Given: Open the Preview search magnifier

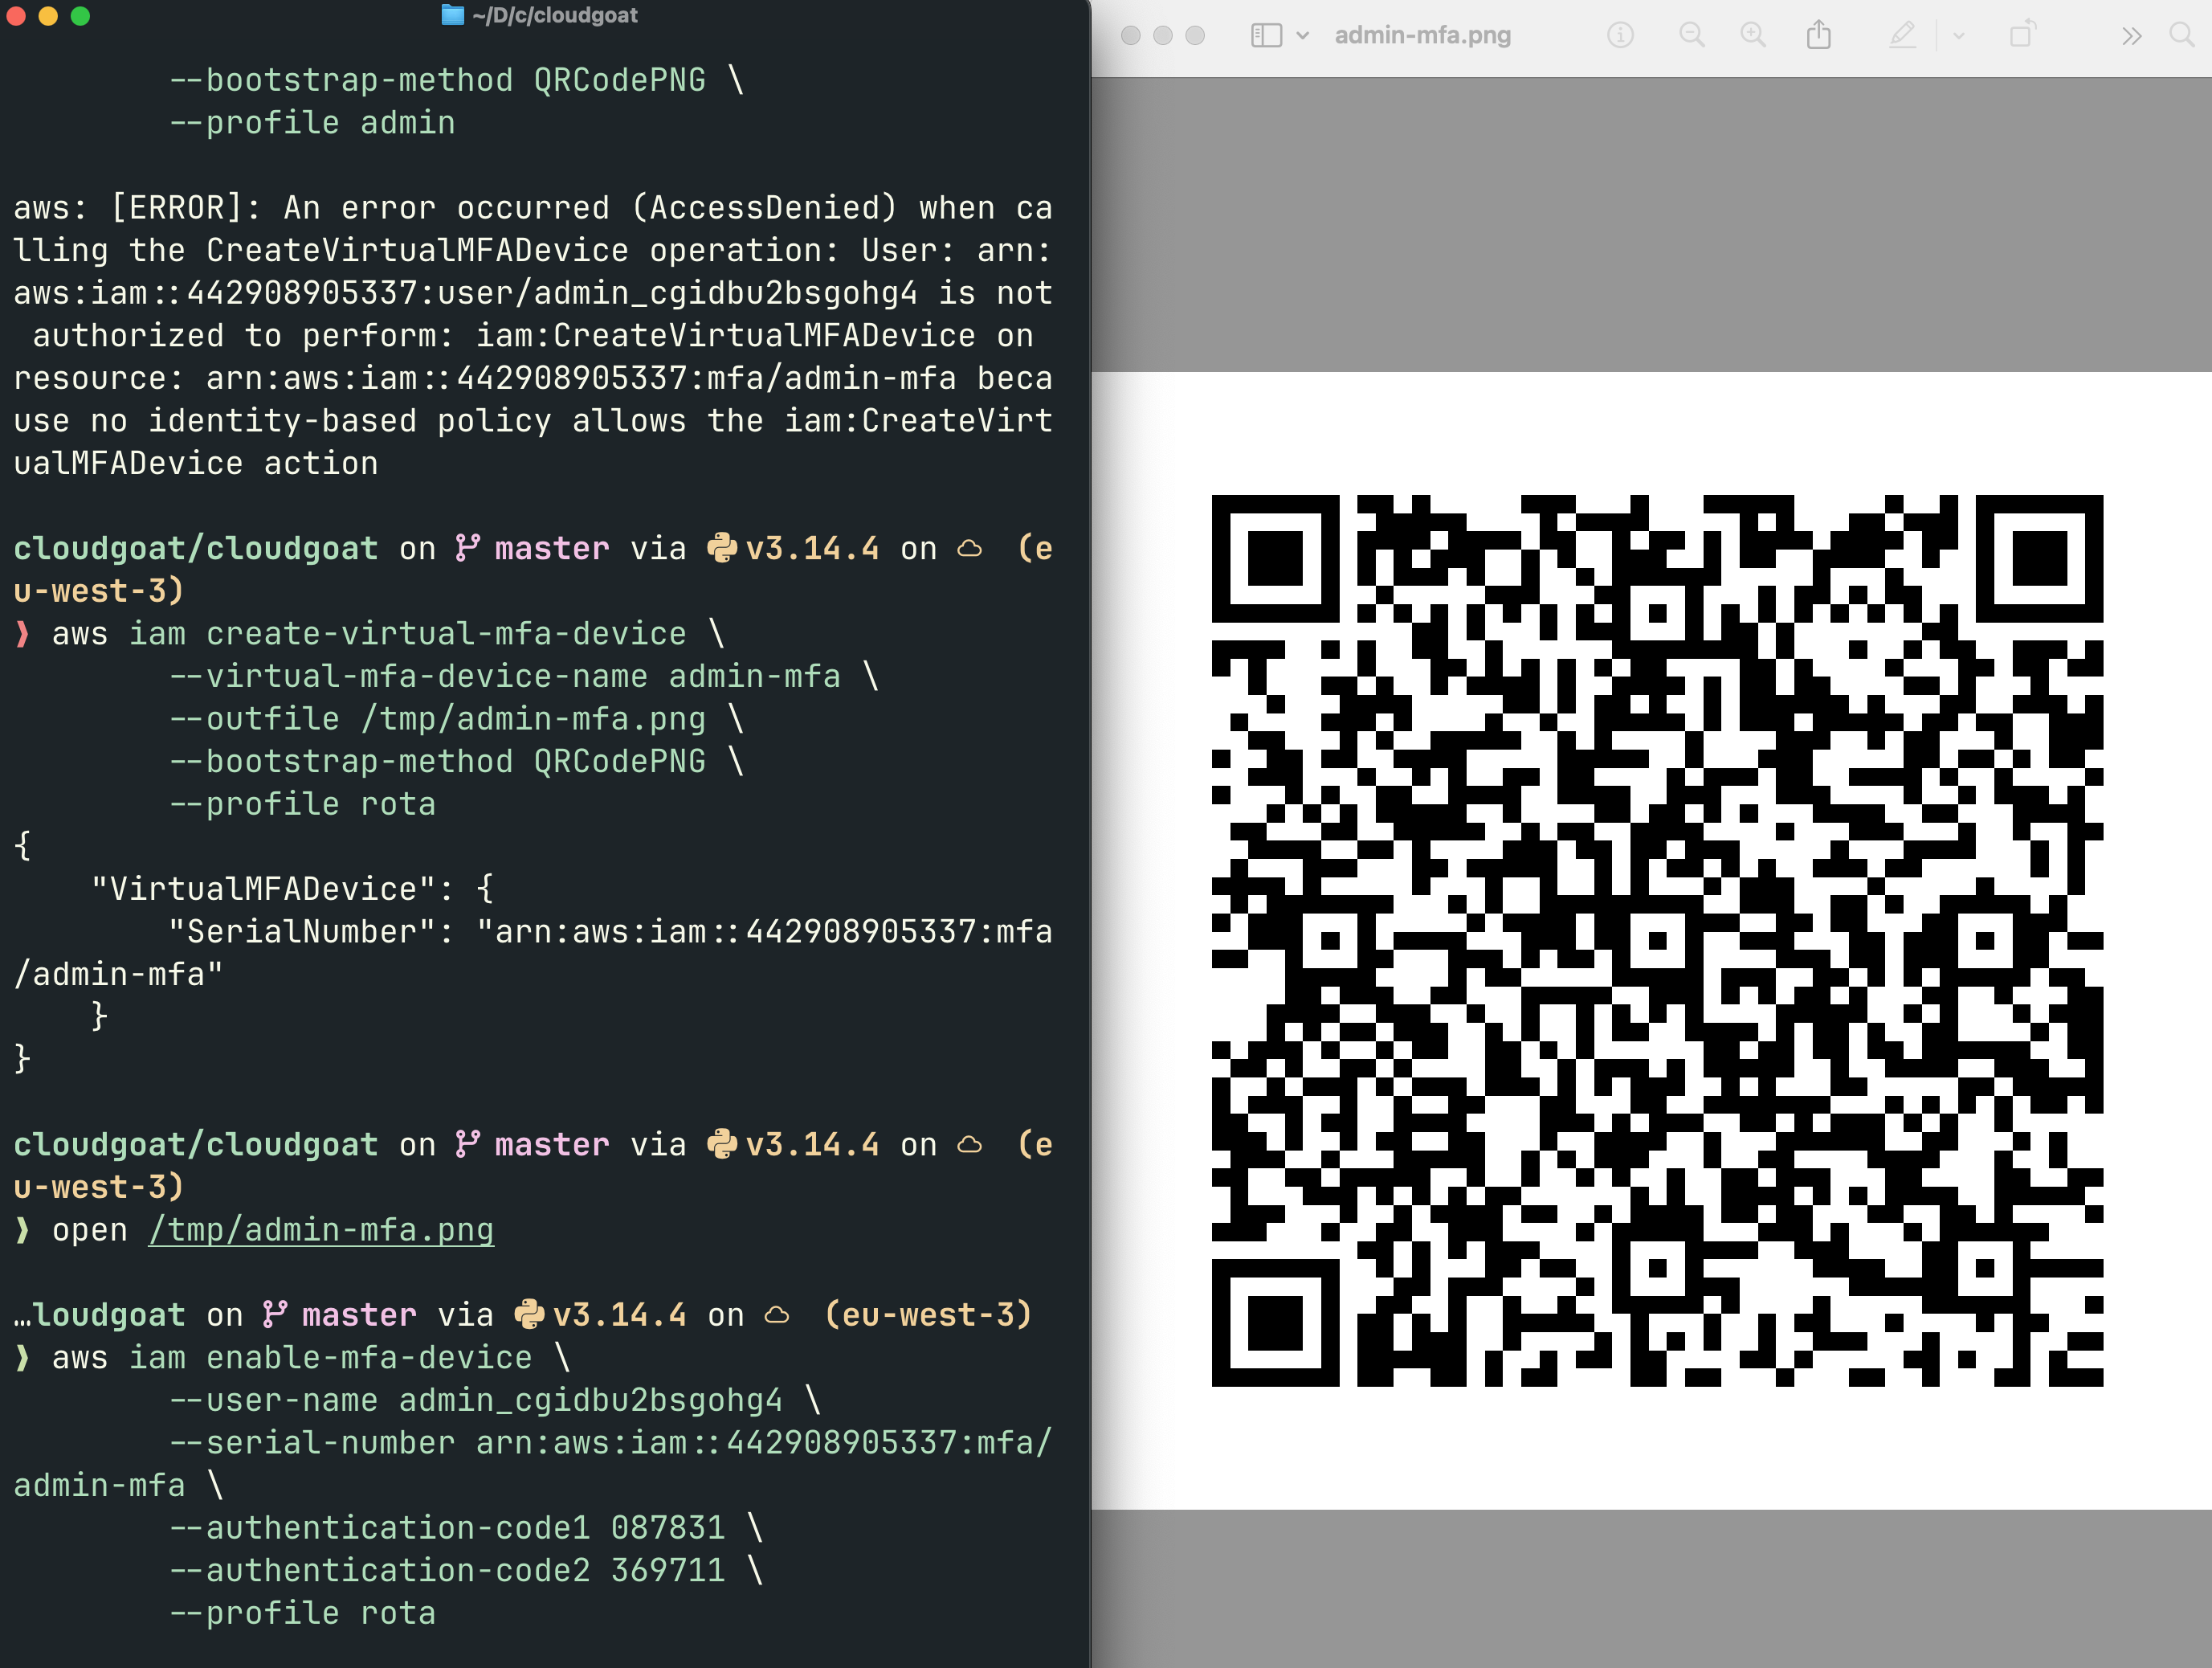Looking at the screenshot, I should click(x=2182, y=35).
